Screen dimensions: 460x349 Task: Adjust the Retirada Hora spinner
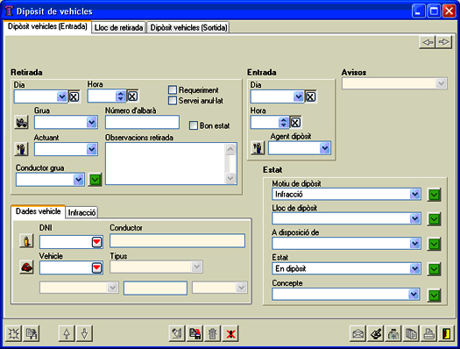click(121, 96)
